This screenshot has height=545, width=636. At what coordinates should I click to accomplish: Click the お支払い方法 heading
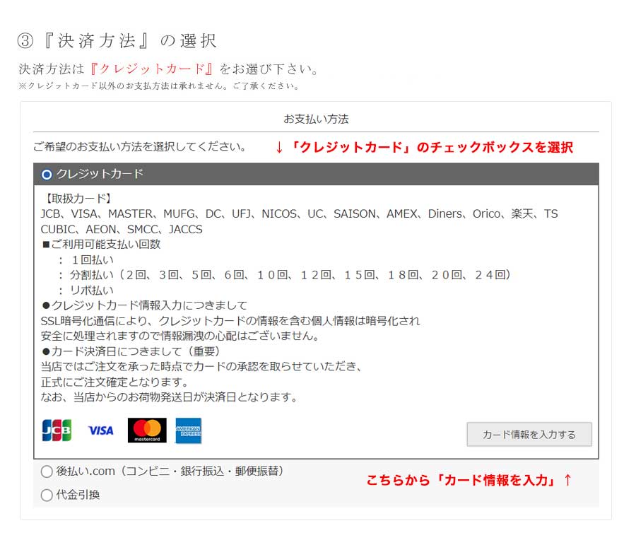click(x=316, y=119)
